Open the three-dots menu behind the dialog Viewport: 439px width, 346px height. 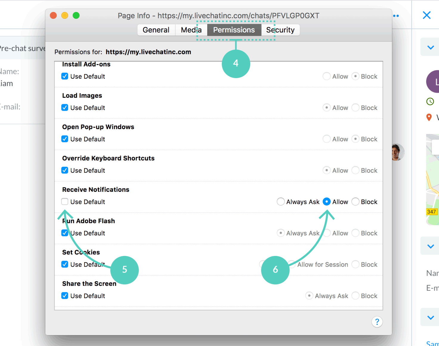[x=396, y=16]
